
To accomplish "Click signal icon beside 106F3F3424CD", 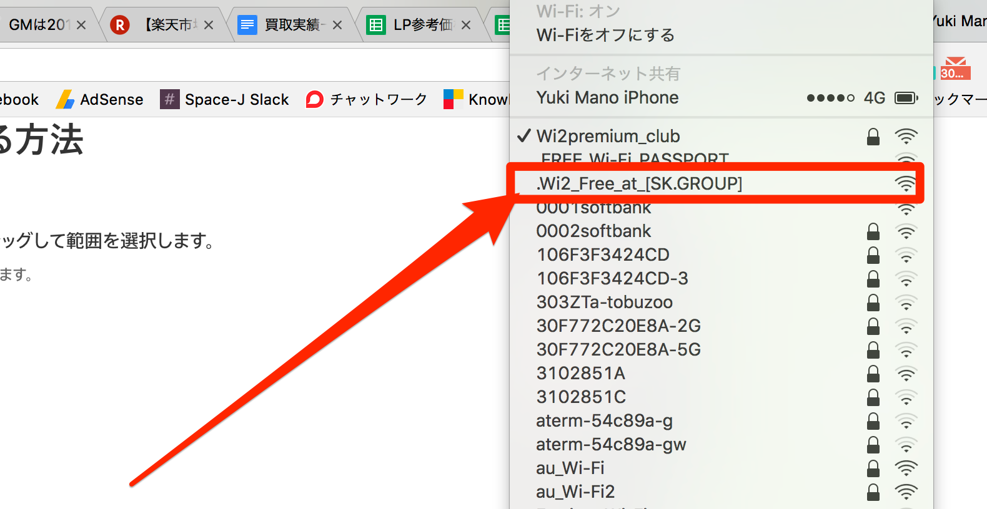I will tap(906, 255).
